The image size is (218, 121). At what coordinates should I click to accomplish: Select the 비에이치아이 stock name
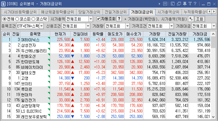click(32, 67)
